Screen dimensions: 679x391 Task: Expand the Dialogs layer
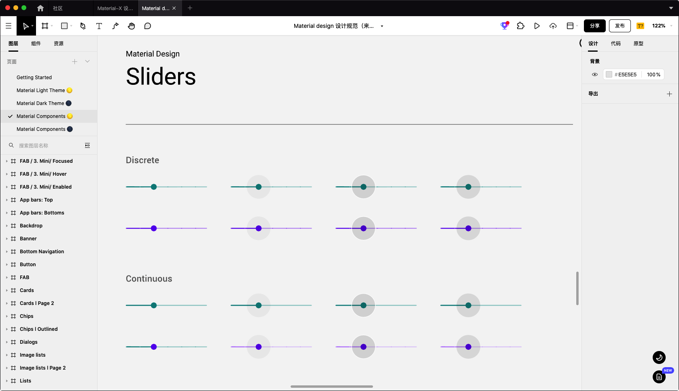tap(7, 342)
